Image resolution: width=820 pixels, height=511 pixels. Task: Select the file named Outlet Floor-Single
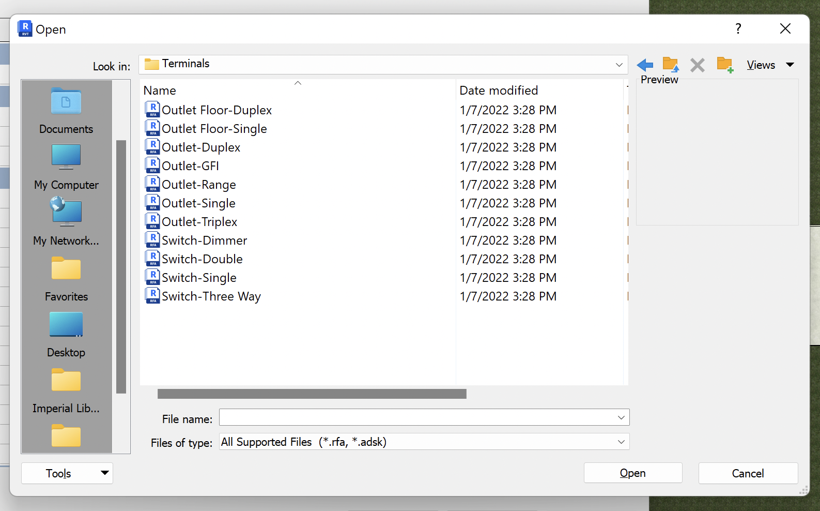[214, 129]
